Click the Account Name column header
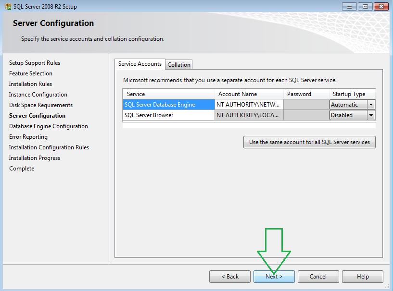393x291 pixels. coord(249,94)
